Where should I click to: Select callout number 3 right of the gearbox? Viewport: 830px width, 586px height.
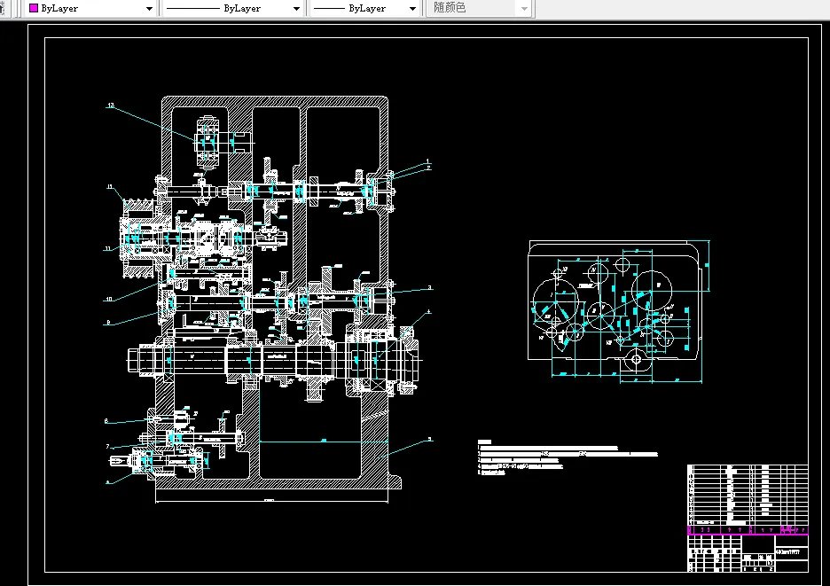coord(430,288)
